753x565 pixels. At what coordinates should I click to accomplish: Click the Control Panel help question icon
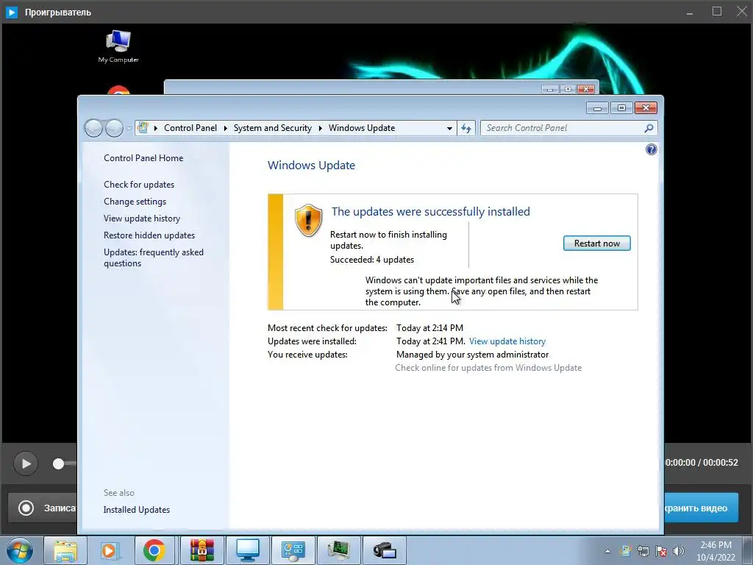coord(652,149)
